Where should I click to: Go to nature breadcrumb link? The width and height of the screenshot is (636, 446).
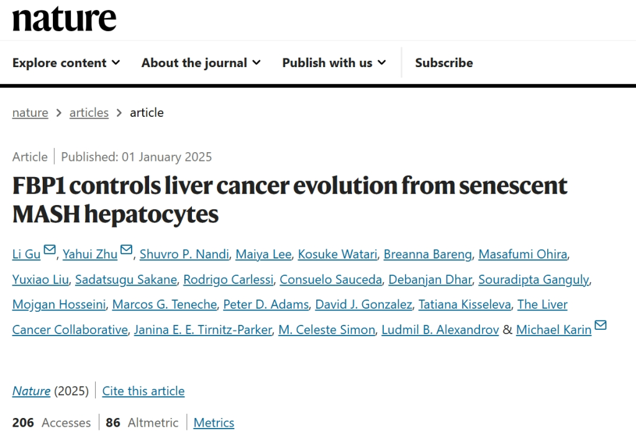click(30, 112)
